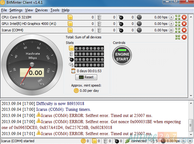Expand details for Icarus (COM4) row
Screen dimensions: 194x144
pyautogui.click(x=178, y=30)
